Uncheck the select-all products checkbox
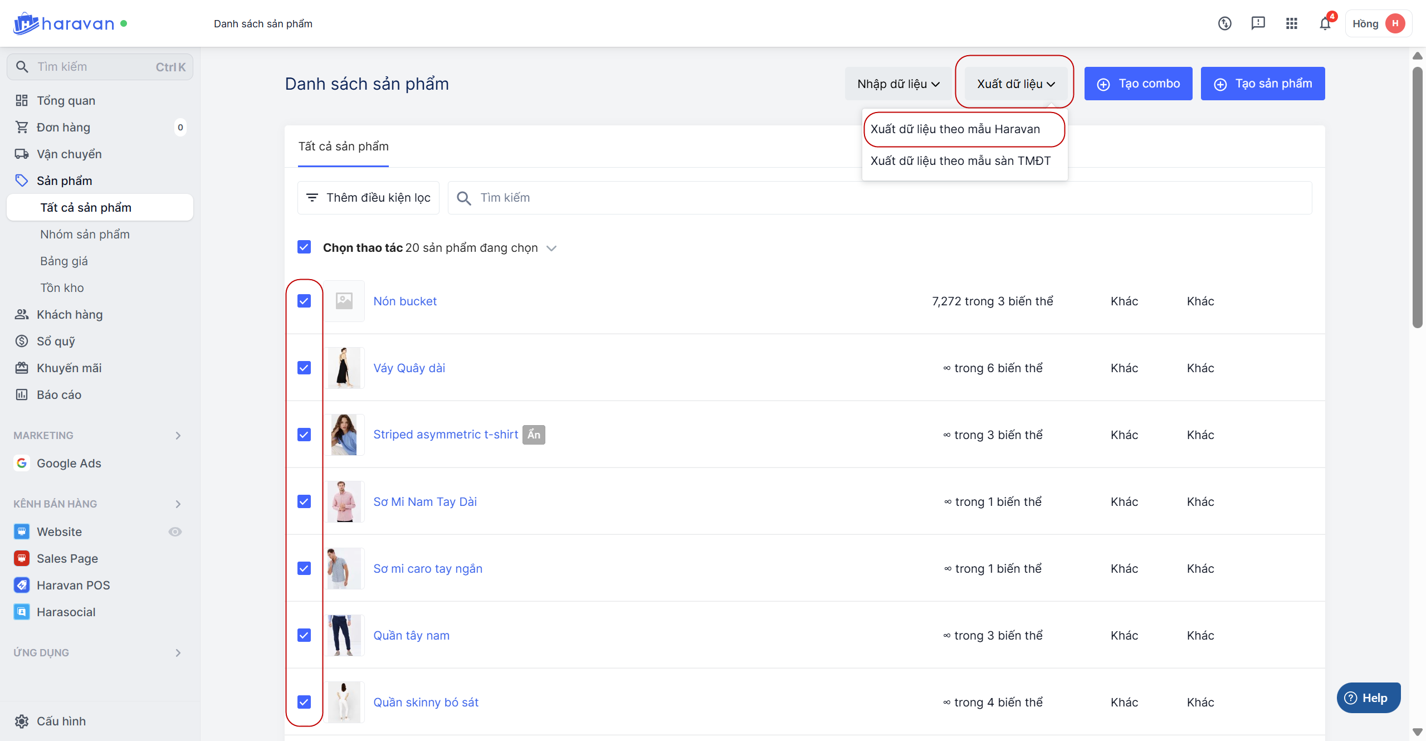1426x741 pixels. tap(304, 247)
